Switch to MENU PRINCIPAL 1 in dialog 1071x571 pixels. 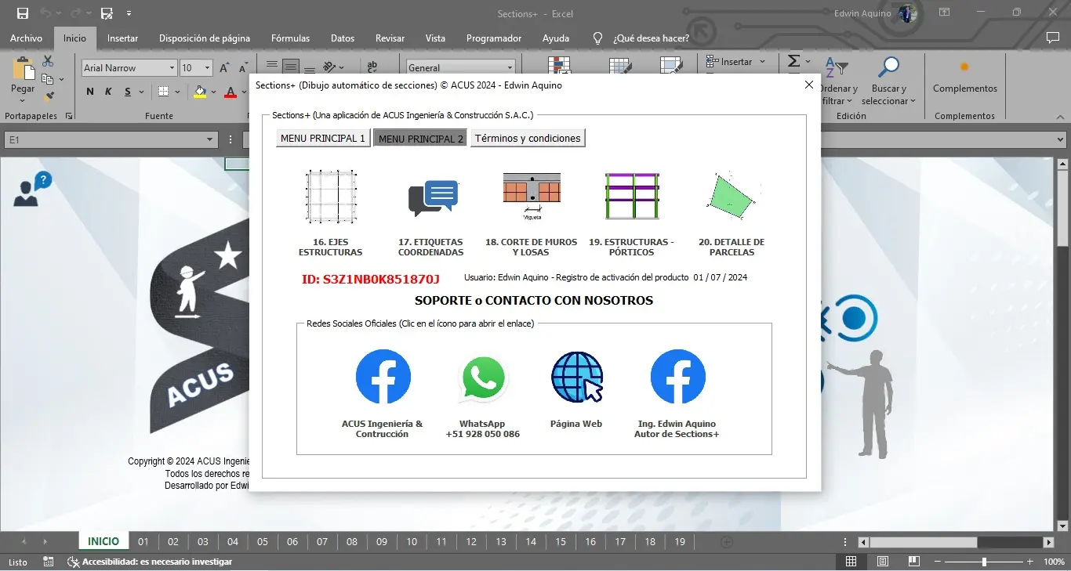click(x=323, y=139)
